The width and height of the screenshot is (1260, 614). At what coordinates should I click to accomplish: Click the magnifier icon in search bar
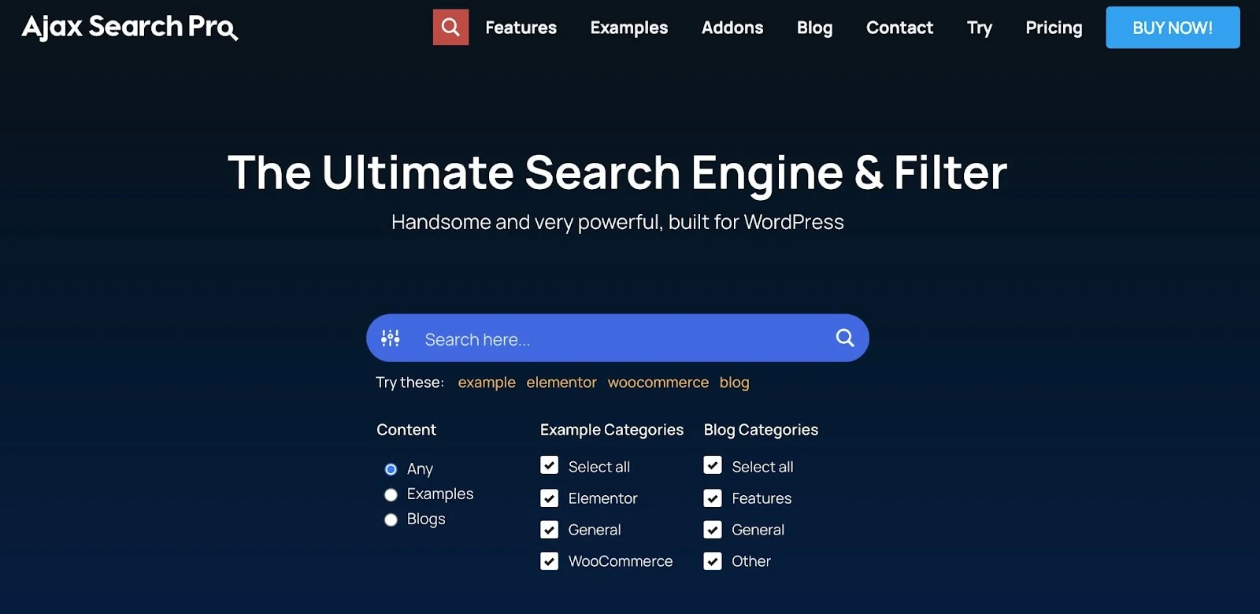[x=845, y=338]
